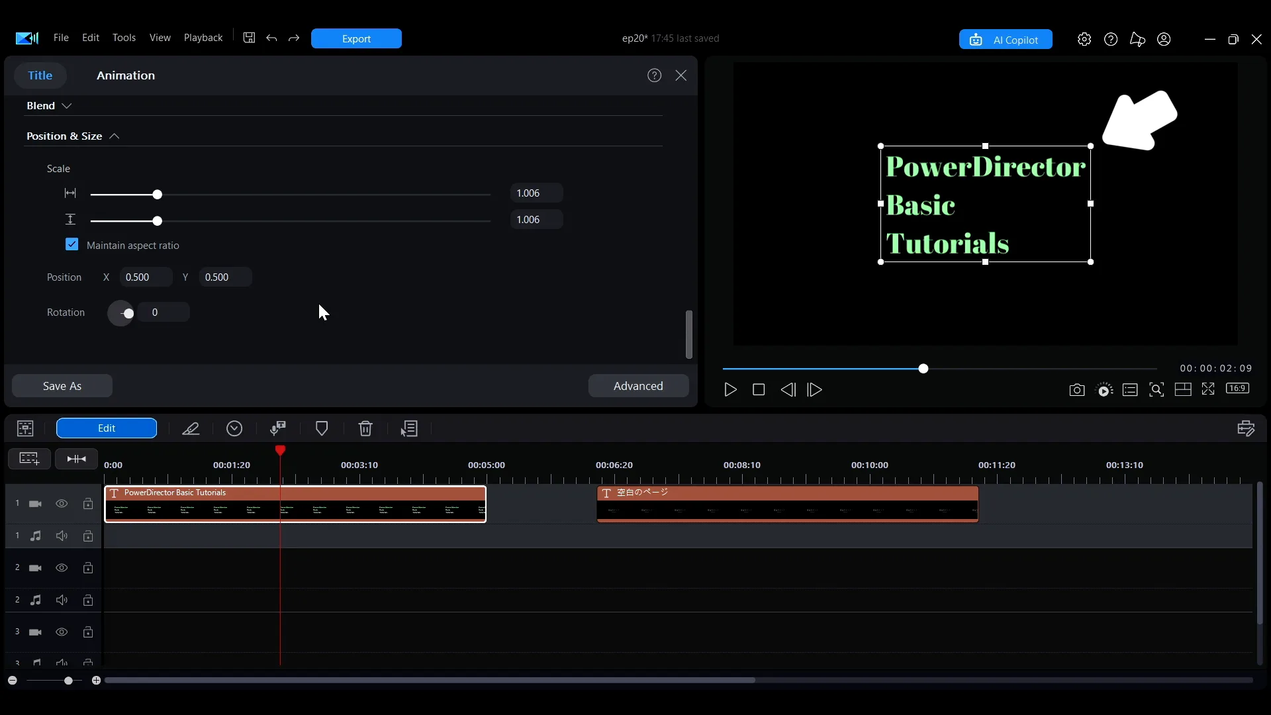The height and width of the screenshot is (715, 1271).
Task: Open the timeline layout options icon
Action: pos(1246,428)
